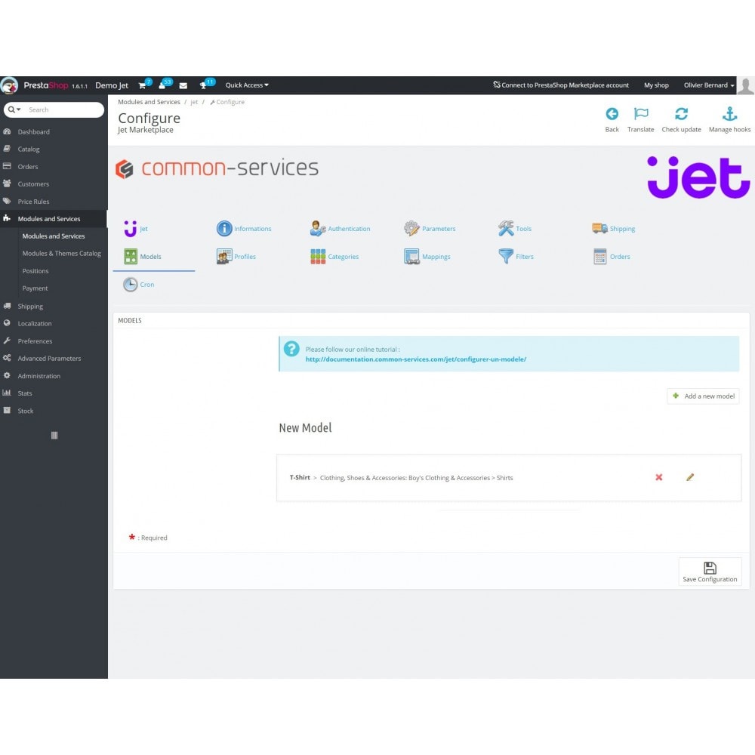The width and height of the screenshot is (755, 755).
Task: Open Modules & Themes Catalog submenu
Action: point(62,254)
